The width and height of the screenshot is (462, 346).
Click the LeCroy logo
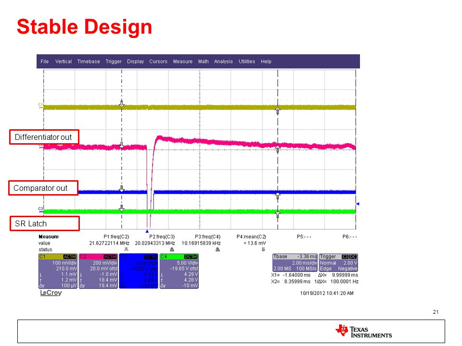51,293
